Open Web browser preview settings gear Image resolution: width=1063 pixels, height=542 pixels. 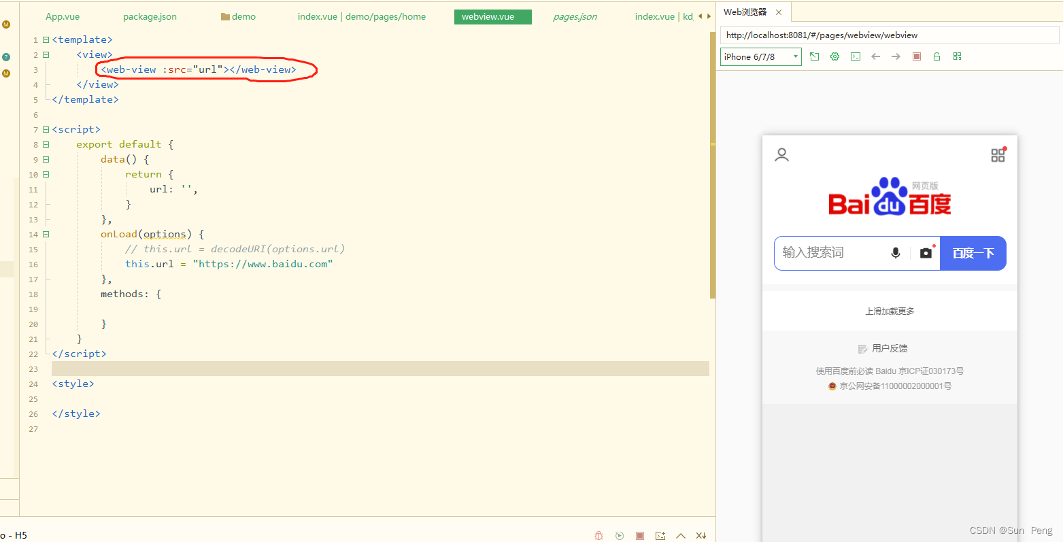coord(834,56)
